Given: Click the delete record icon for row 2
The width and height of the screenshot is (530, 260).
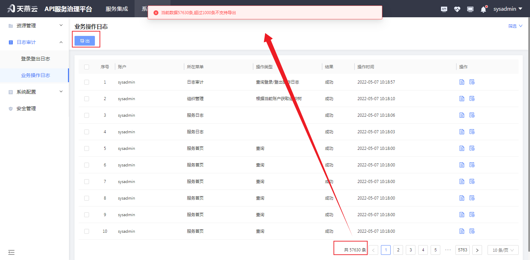Looking at the screenshot, I should pyautogui.click(x=472, y=99).
